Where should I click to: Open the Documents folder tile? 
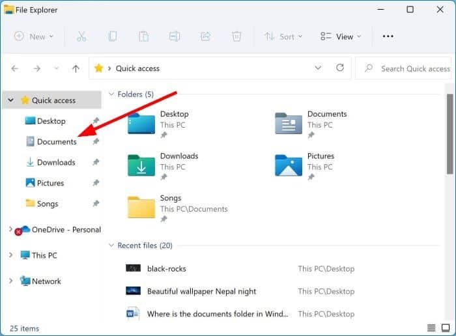311,124
